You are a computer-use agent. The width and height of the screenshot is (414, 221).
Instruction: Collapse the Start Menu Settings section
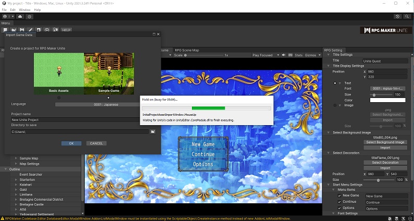(x=328, y=185)
